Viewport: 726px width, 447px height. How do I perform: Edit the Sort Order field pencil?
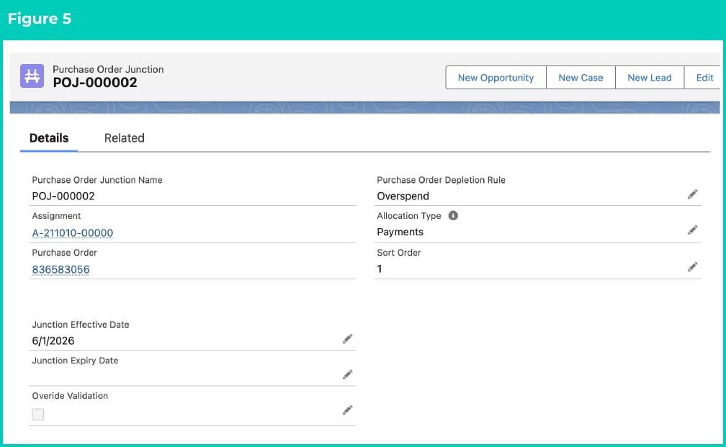(692, 267)
